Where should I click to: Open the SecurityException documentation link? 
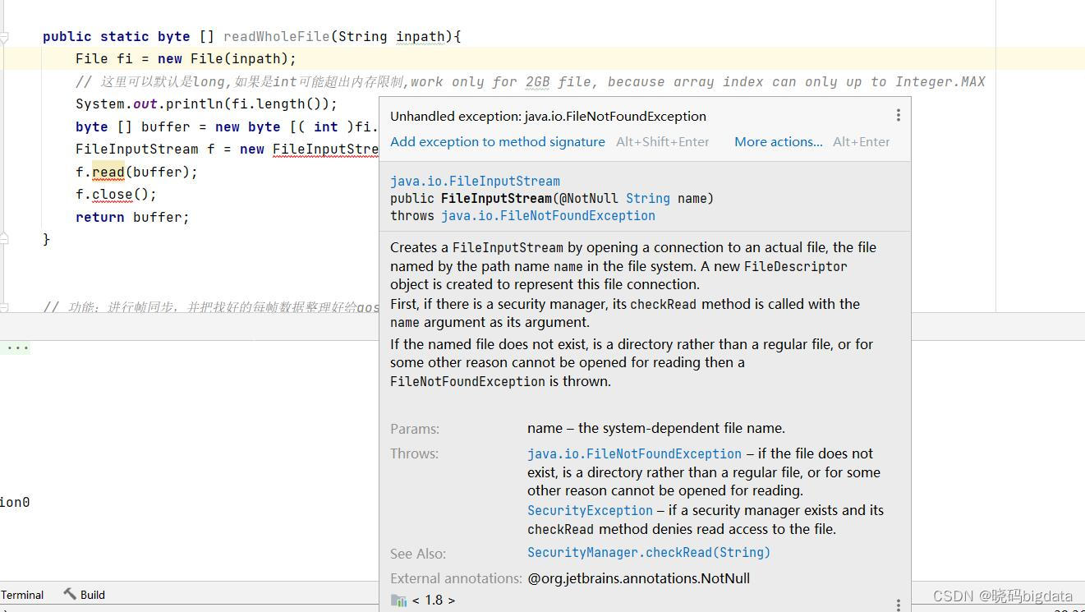click(590, 510)
